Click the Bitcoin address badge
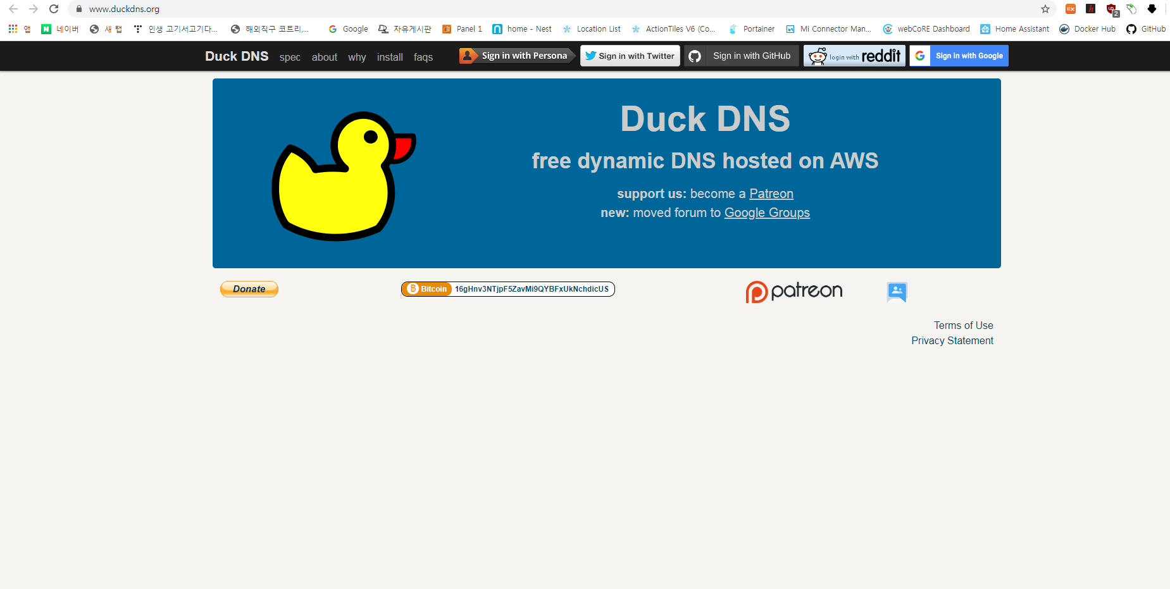1170x589 pixels. click(x=508, y=289)
